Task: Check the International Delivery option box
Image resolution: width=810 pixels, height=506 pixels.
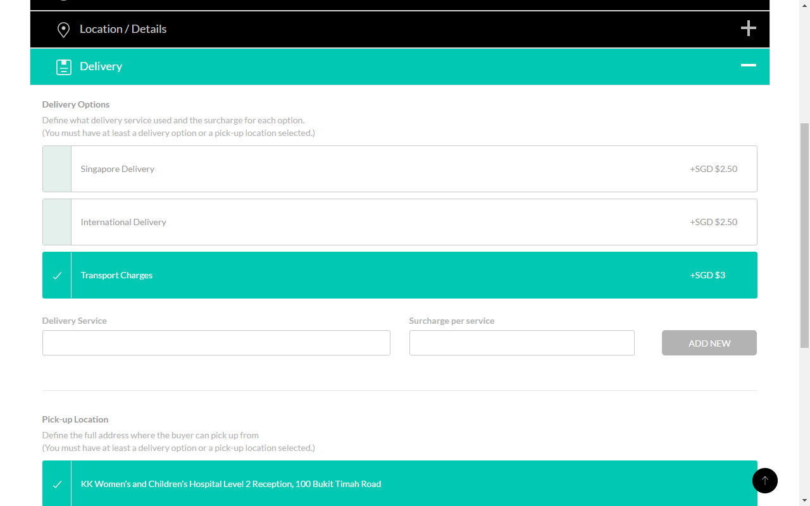Action: pos(57,222)
